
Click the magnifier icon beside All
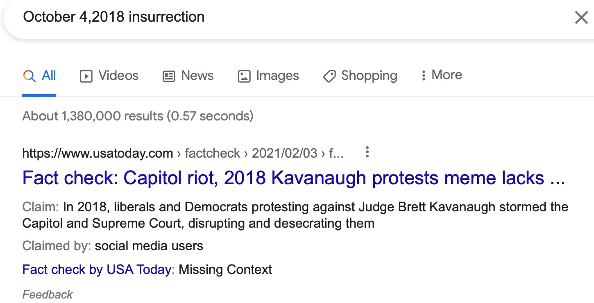[29, 76]
